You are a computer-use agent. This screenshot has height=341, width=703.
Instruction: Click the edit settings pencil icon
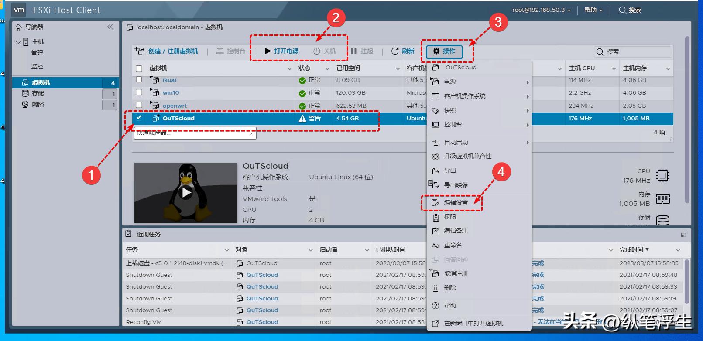click(435, 203)
